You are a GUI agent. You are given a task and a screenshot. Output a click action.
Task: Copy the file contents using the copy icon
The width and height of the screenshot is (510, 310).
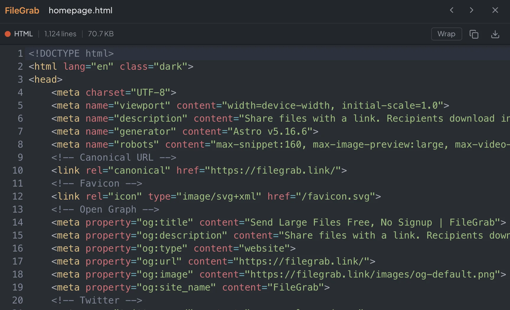pos(474,34)
